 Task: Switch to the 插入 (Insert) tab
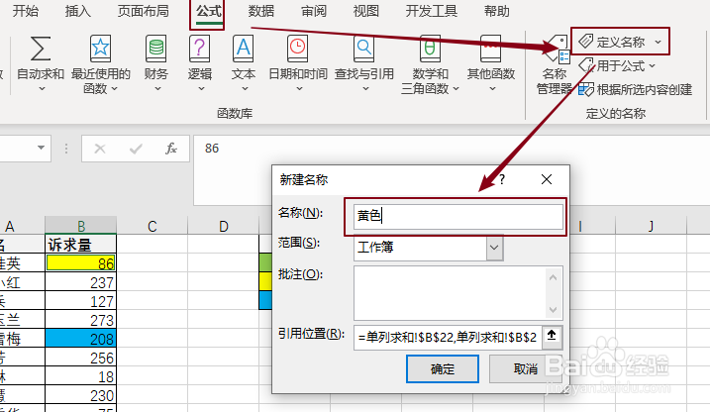78,11
